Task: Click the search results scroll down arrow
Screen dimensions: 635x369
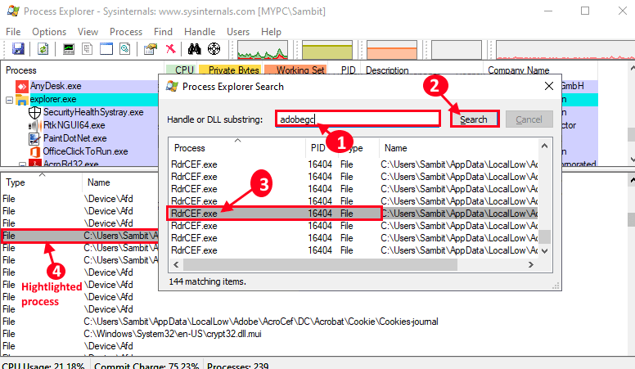Action: point(545,251)
